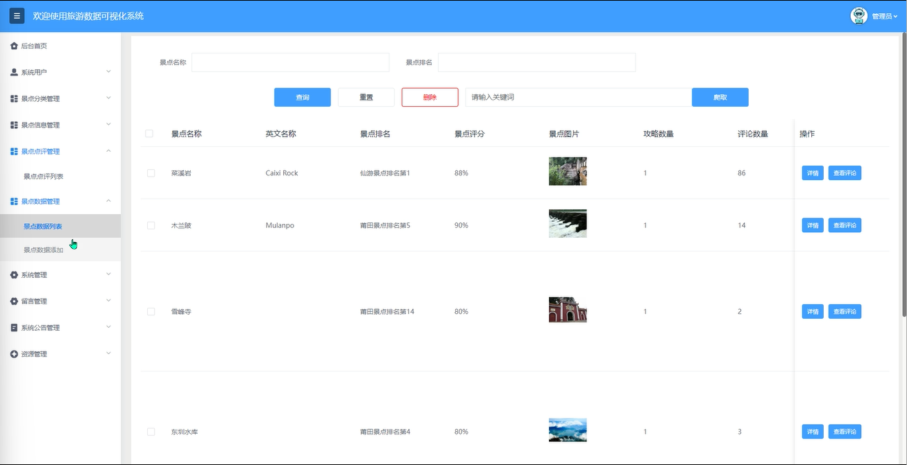Click the 景点数据管理 grid icon

(14, 201)
